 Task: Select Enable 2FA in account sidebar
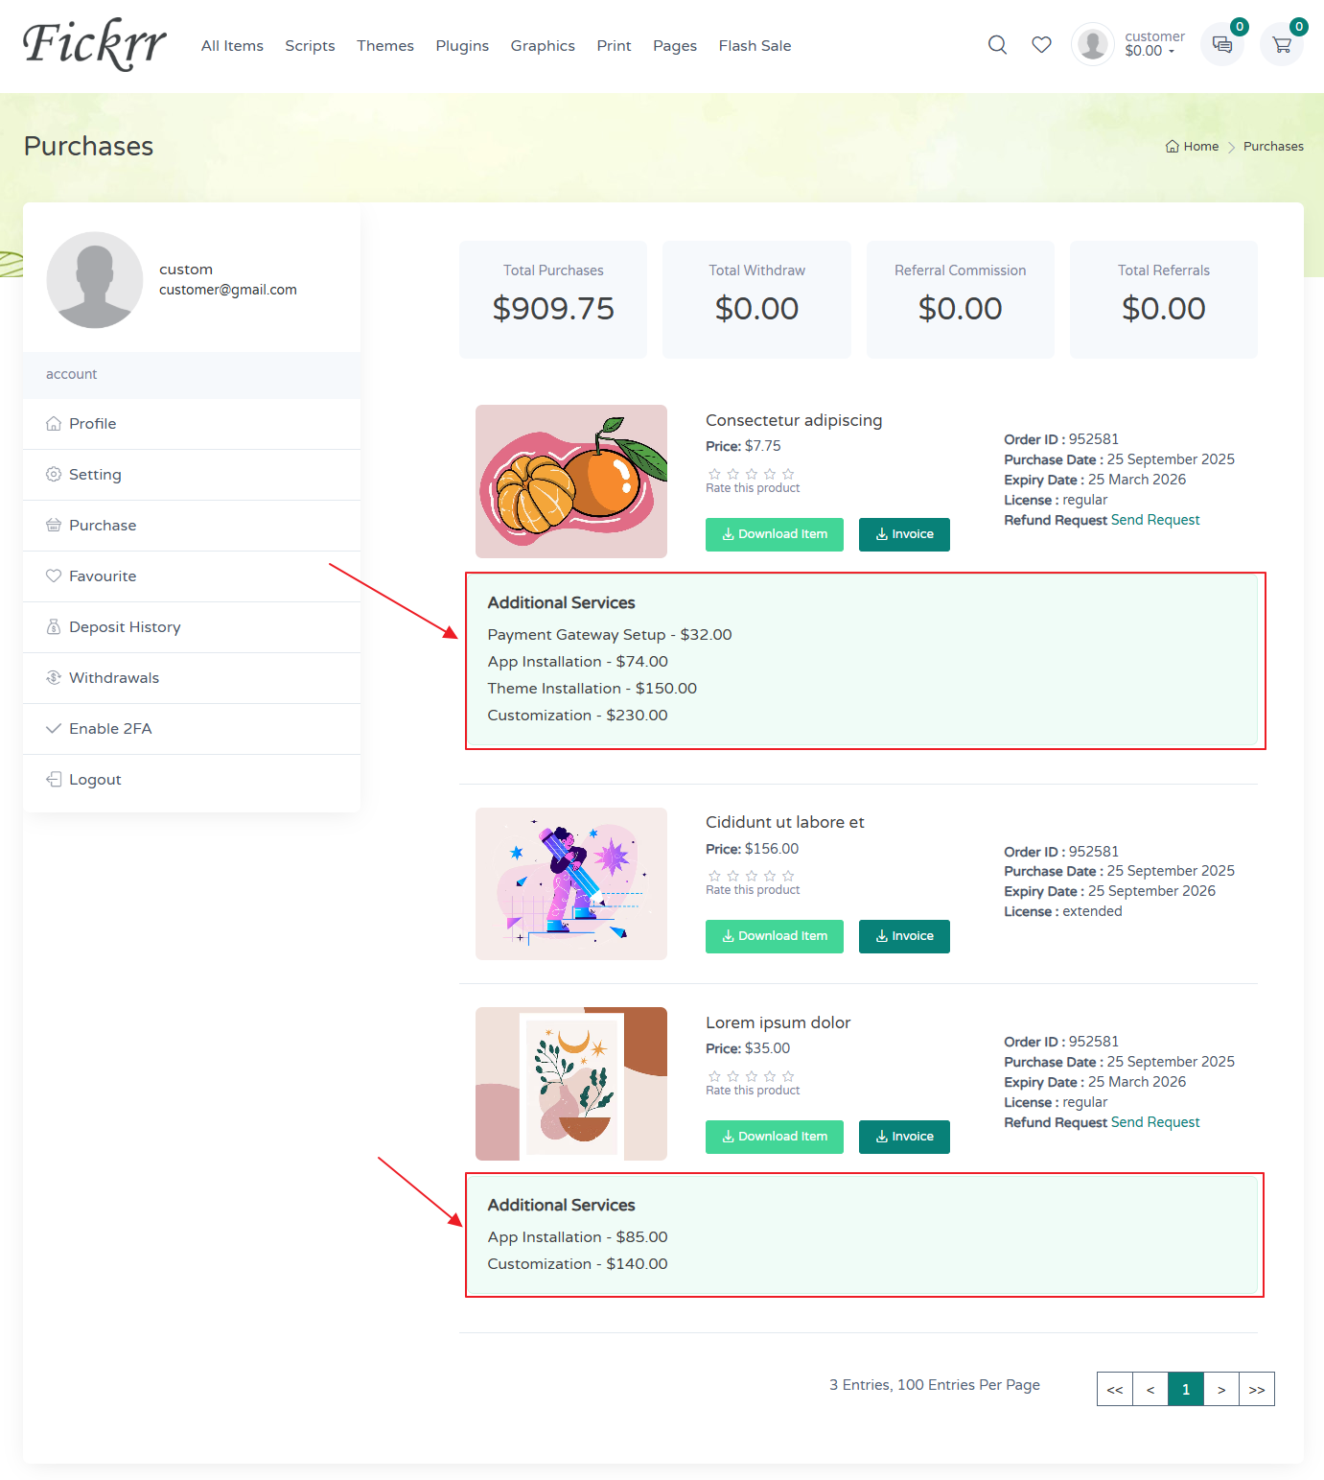pos(110,729)
